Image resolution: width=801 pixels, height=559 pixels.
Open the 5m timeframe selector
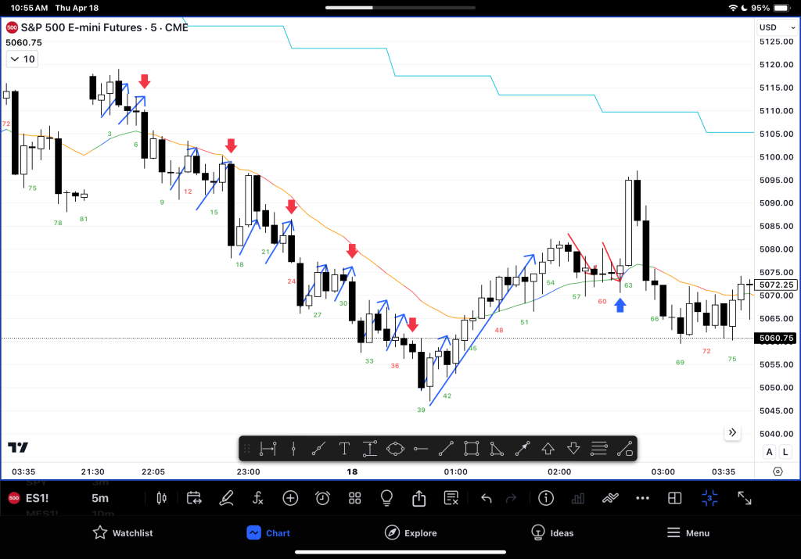pos(100,498)
